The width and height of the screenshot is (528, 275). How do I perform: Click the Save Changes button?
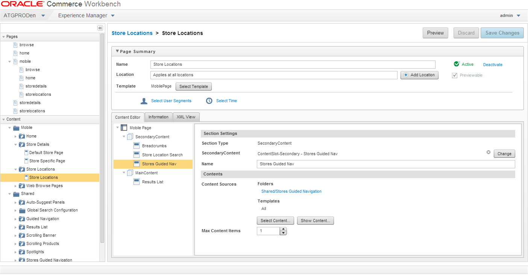(502, 33)
